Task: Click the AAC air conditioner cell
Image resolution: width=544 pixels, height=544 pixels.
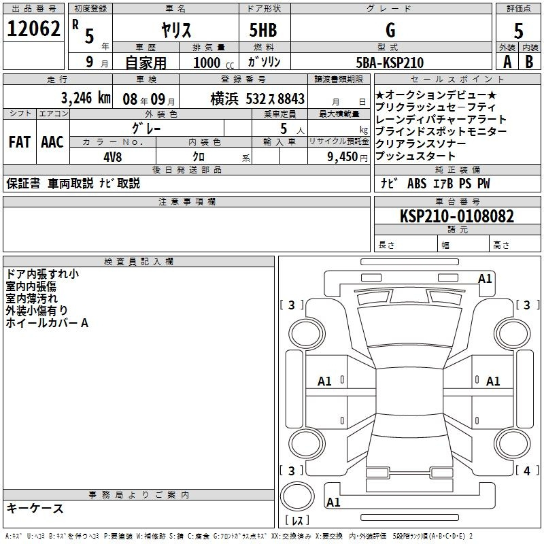Action: (x=52, y=141)
